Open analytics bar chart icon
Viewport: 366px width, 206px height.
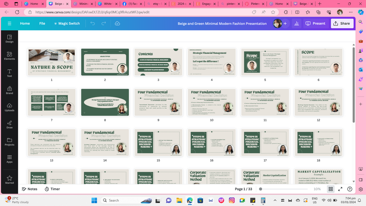pos(296,24)
